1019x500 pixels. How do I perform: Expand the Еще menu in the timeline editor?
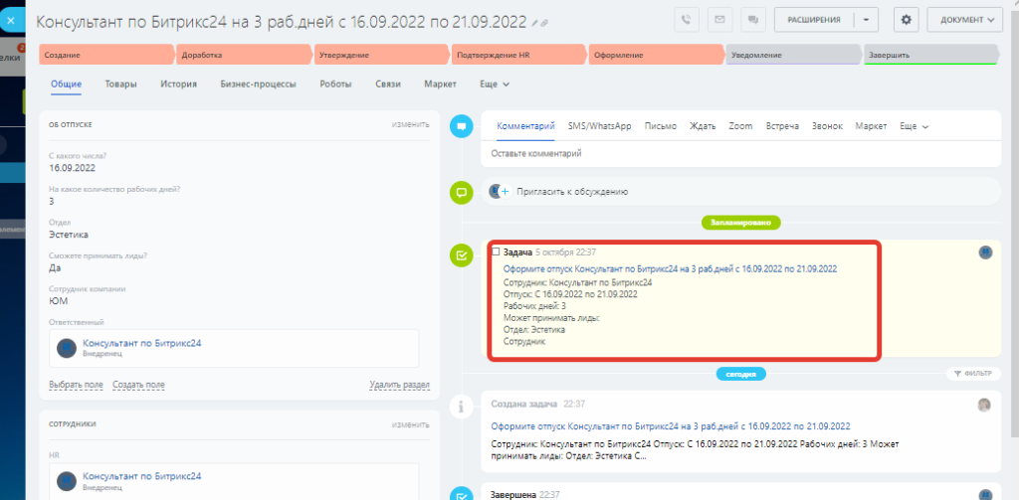(x=915, y=126)
